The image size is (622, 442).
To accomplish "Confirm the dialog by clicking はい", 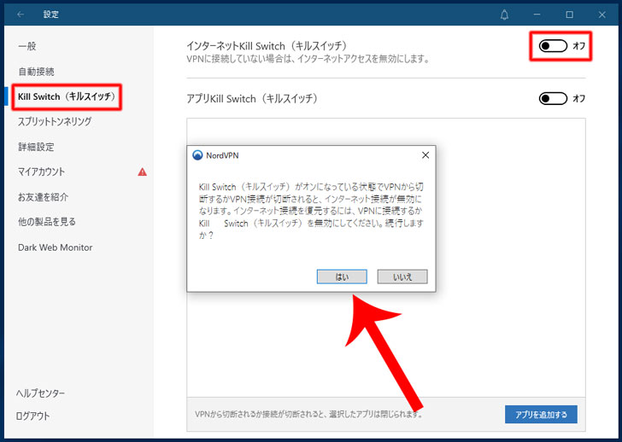I will (342, 276).
